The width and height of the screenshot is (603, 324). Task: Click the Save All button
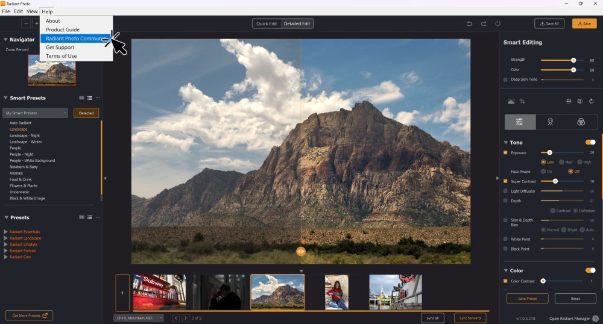tap(549, 23)
